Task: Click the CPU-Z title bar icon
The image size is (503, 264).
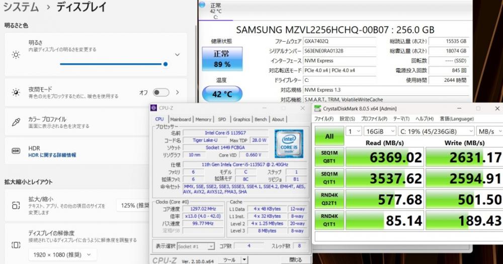Action: pyautogui.click(x=153, y=108)
